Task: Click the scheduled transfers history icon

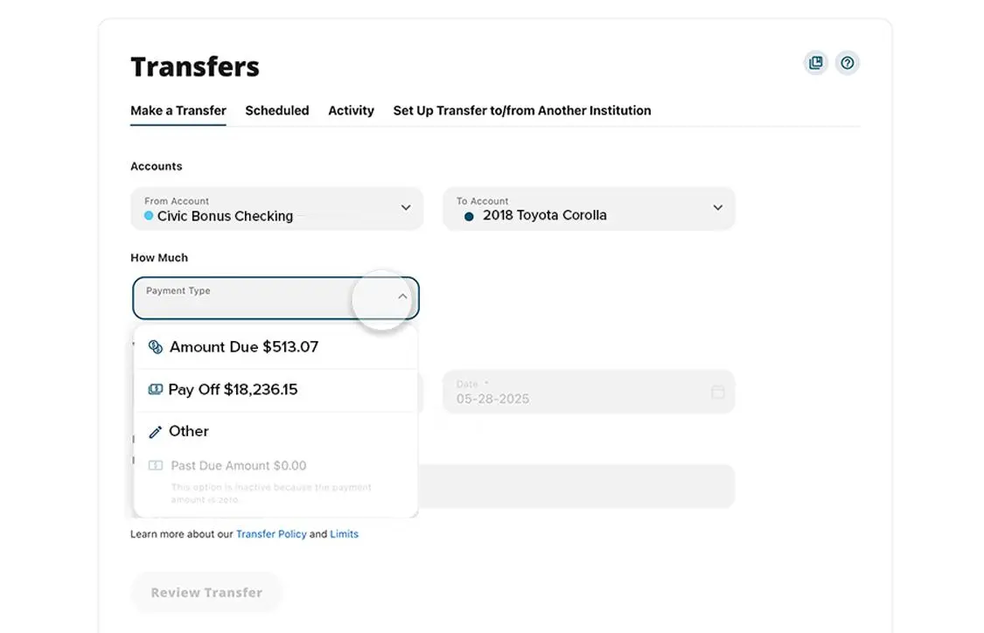Action: coord(815,62)
